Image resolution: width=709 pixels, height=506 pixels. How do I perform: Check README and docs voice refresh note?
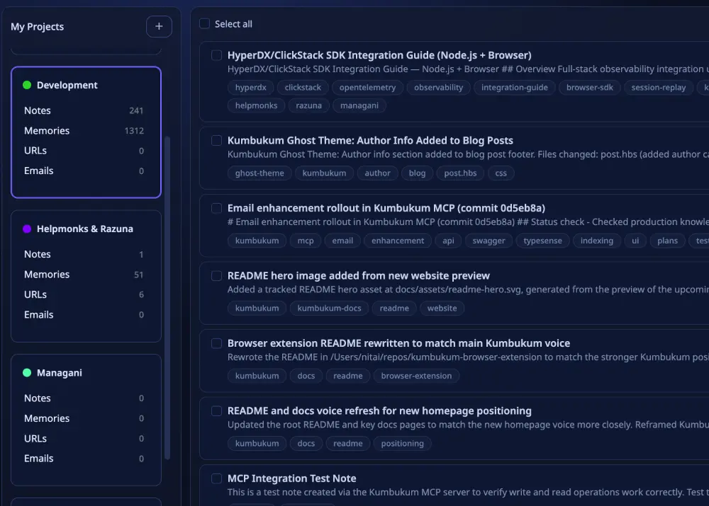coord(216,410)
